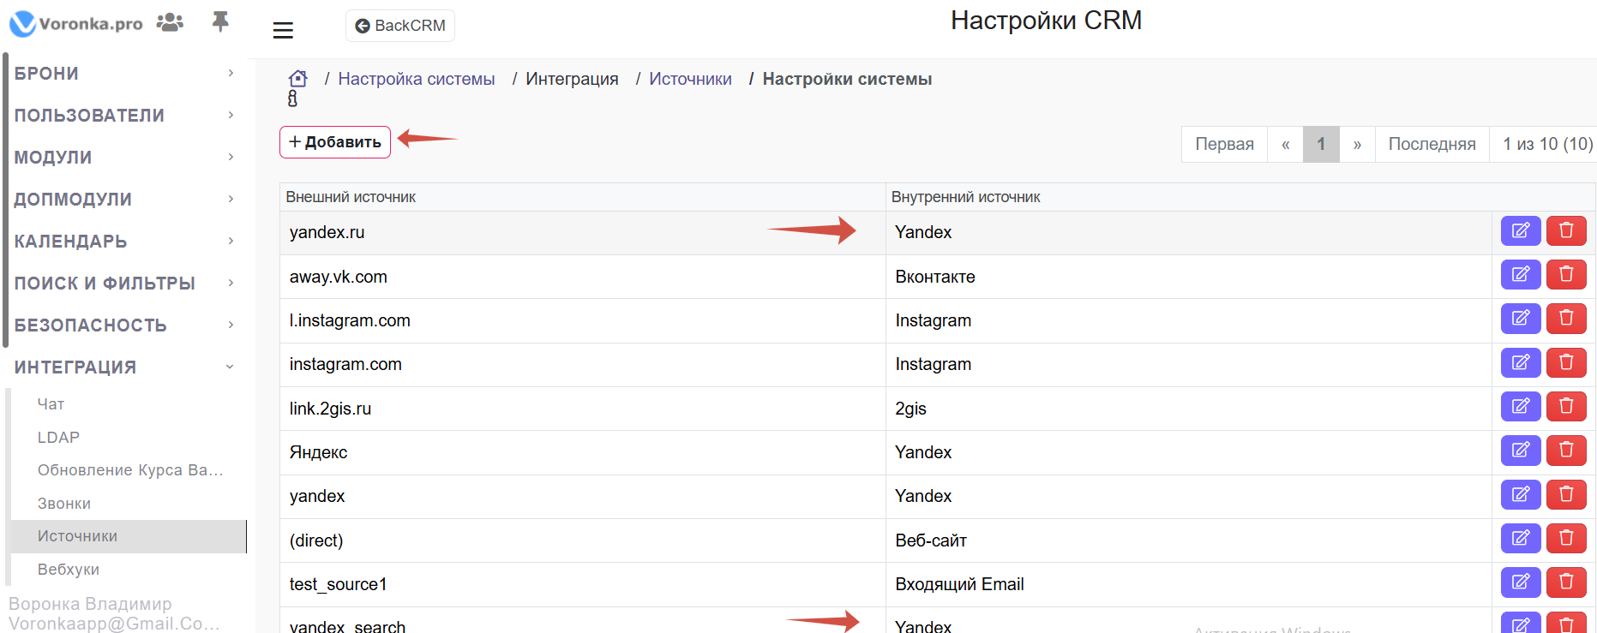Viewport: 1597px width, 633px height.
Task: Delete the away.vk.com source row
Action: coord(1565,275)
